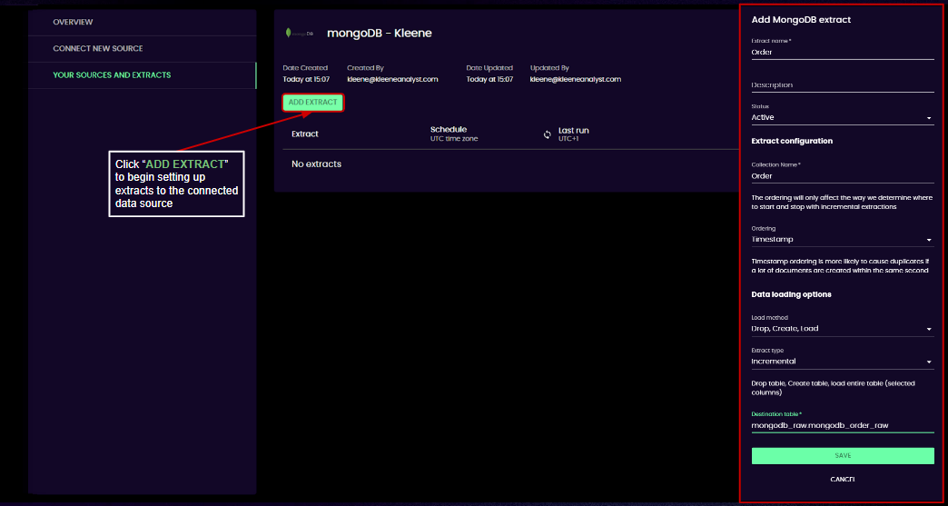Click the 'Add MongoDB extract' heading
This screenshot has height=506, width=948.
[x=801, y=20]
